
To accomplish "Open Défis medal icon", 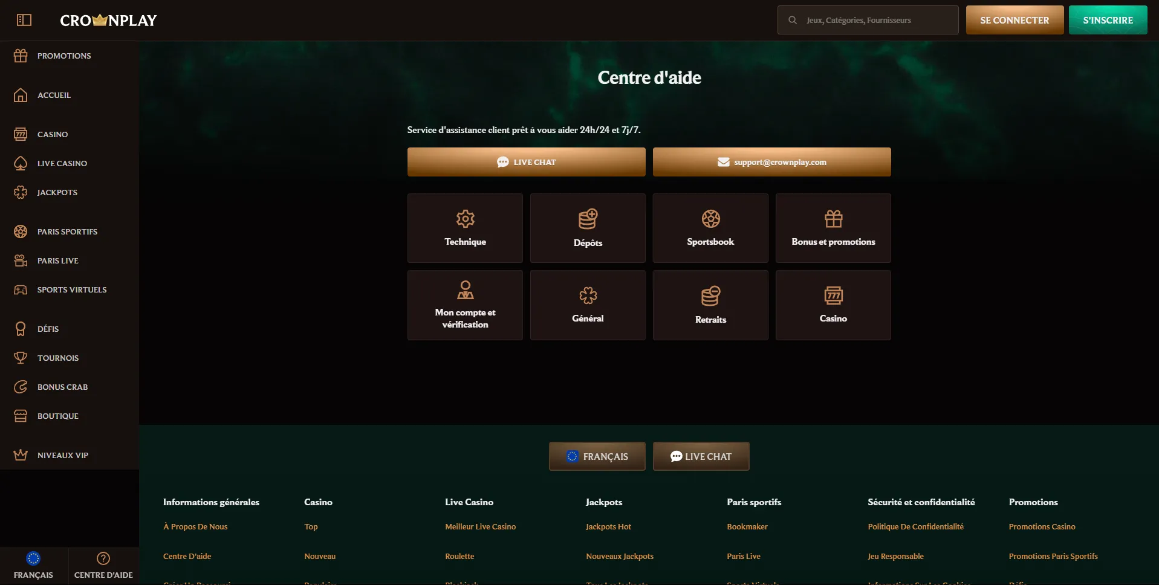I will click(21, 329).
